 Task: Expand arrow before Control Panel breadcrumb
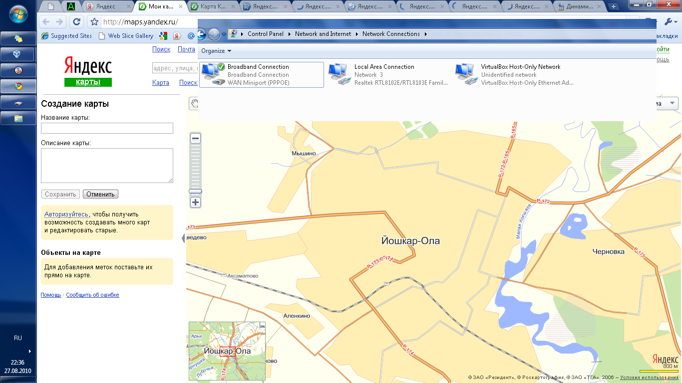(242, 34)
